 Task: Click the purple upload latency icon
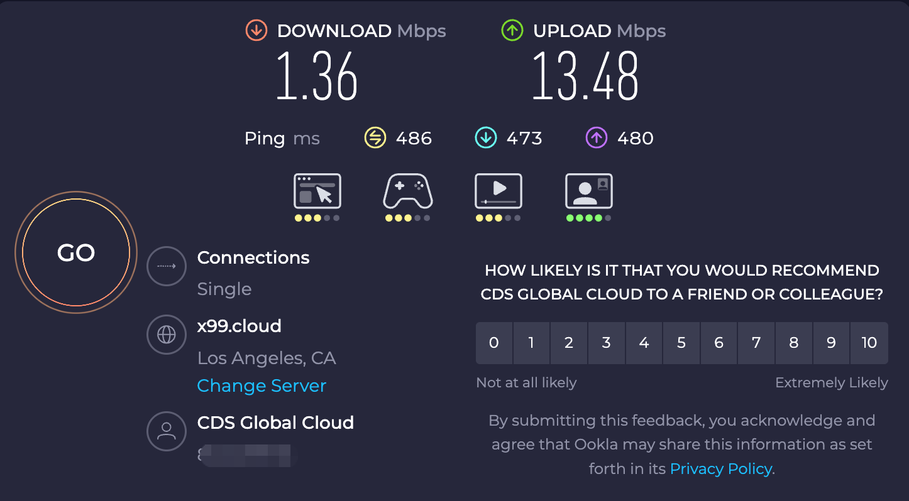(597, 137)
